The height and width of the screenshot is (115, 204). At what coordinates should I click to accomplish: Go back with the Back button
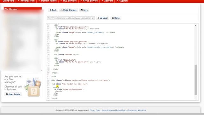53,10
